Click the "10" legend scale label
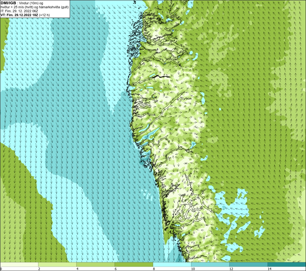The width and height of the screenshot is (306, 271). tap(193, 269)
